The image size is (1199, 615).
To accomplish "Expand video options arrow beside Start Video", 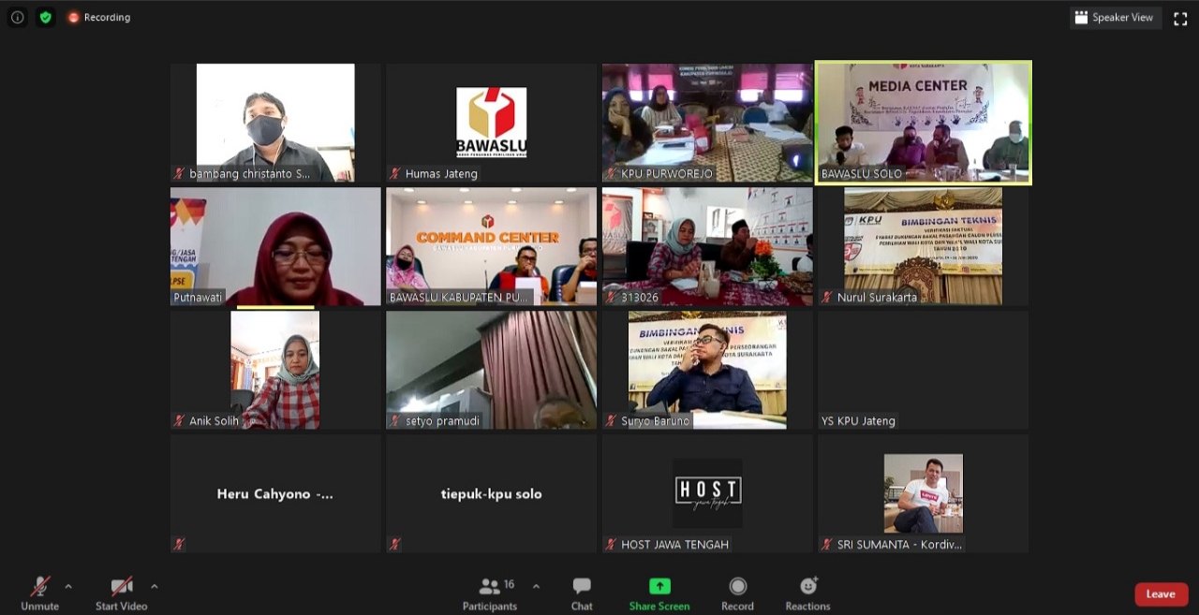I will click(155, 587).
